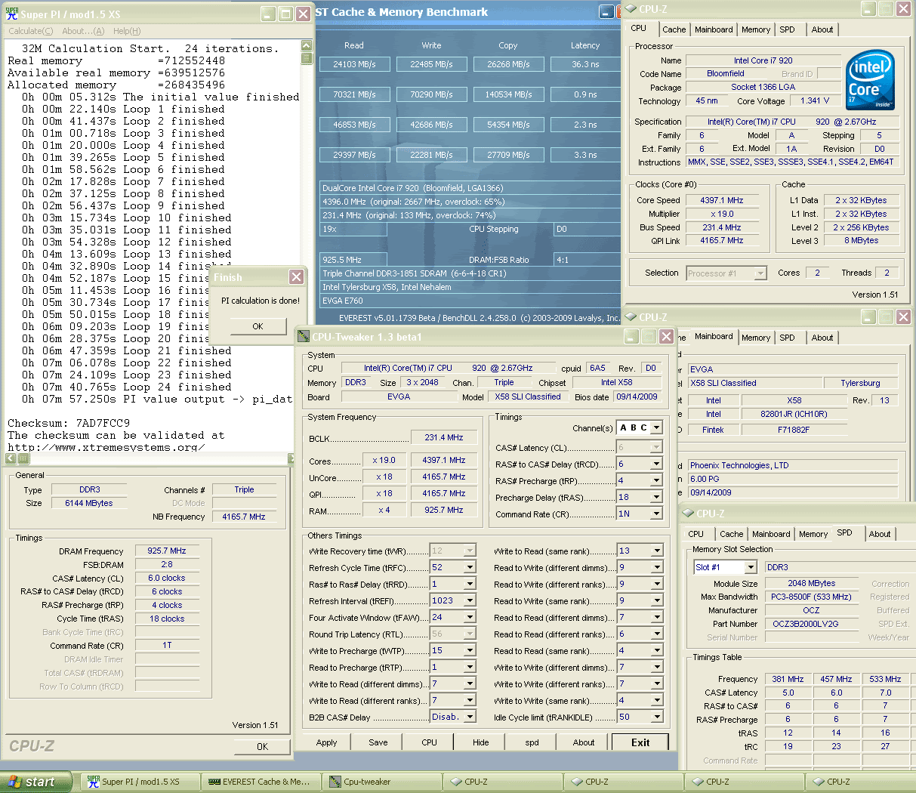Click Core Speed value 4397.1 MHz in CPU-Z
This screenshot has width=916, height=793.
[x=722, y=200]
